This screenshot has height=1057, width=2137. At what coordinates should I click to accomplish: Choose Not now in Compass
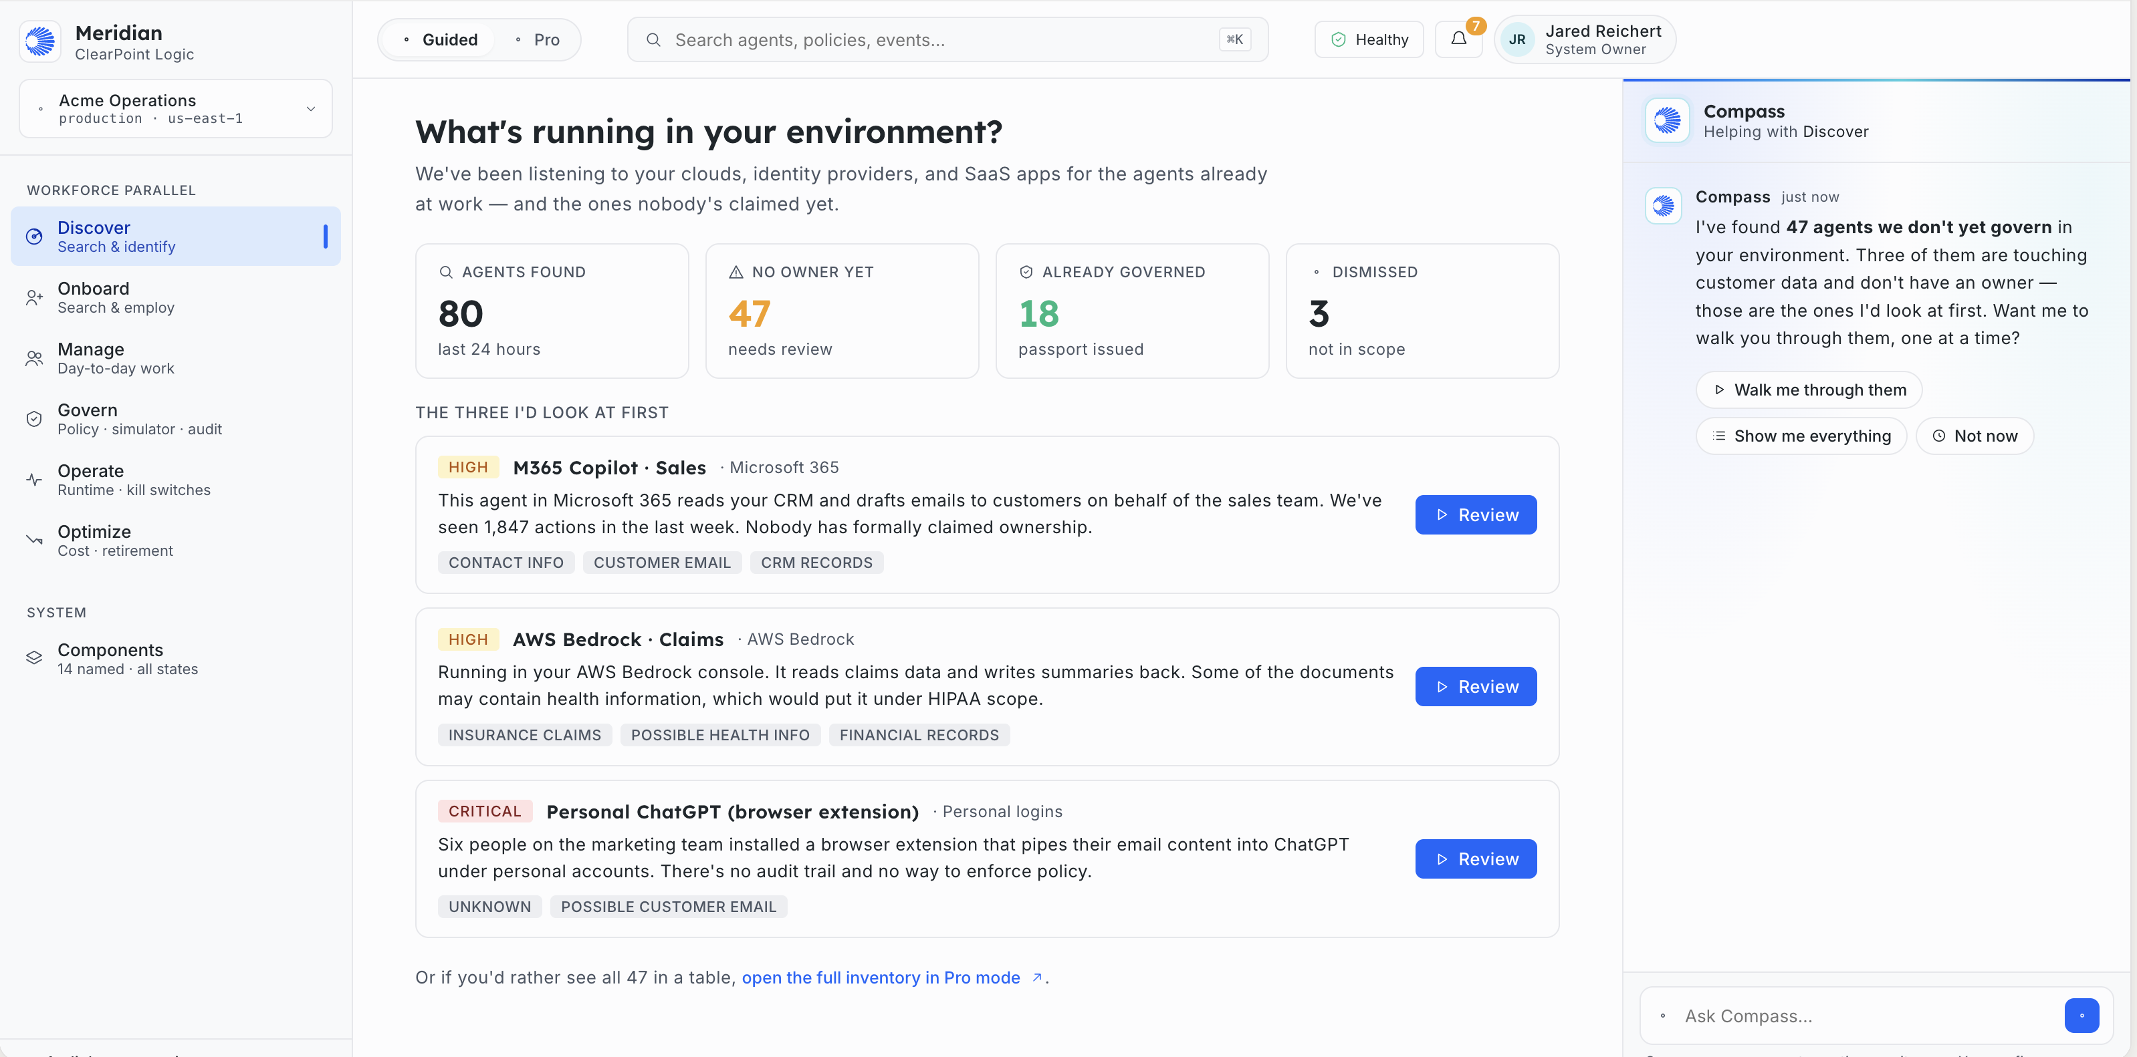[x=1975, y=436]
